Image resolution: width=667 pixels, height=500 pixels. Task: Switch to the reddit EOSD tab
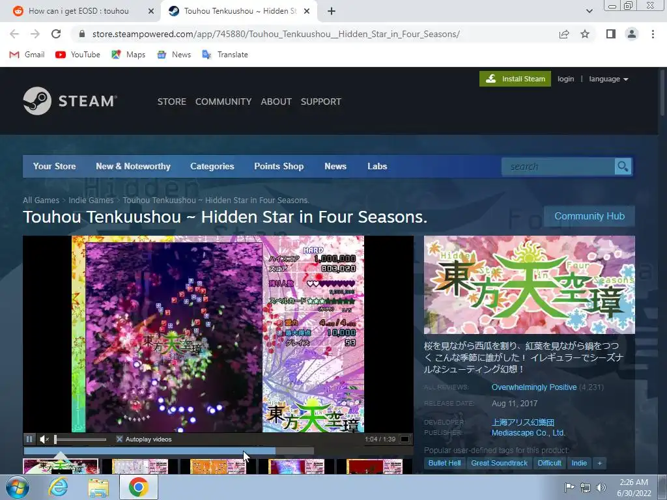coord(79,11)
